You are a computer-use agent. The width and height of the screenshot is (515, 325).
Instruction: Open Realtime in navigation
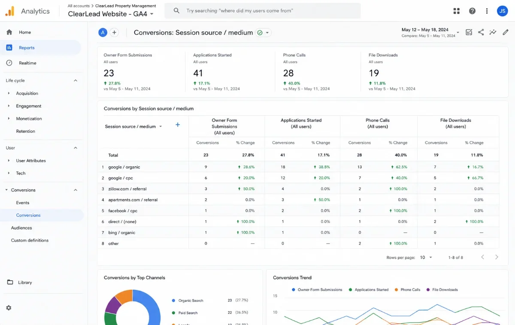(x=27, y=63)
